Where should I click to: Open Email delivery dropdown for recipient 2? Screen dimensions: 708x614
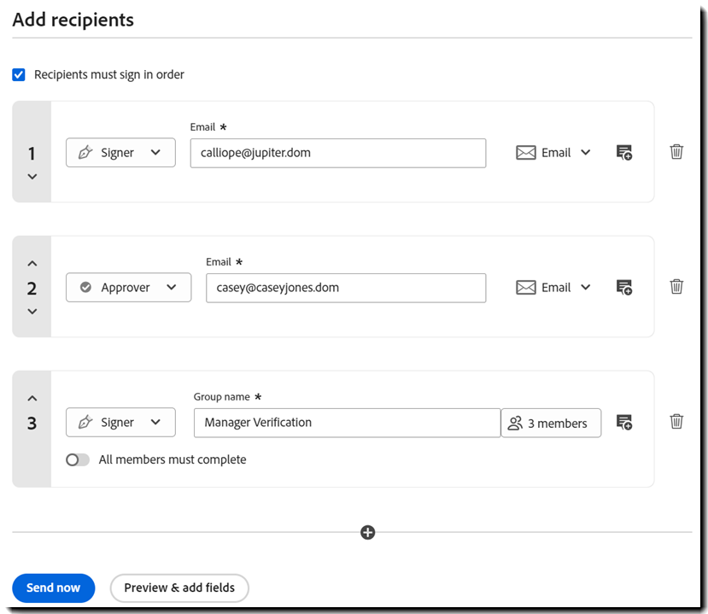553,288
